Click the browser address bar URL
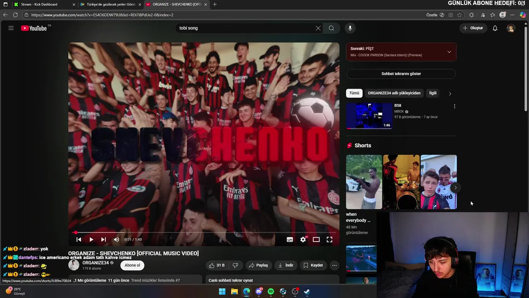 [x=102, y=15]
